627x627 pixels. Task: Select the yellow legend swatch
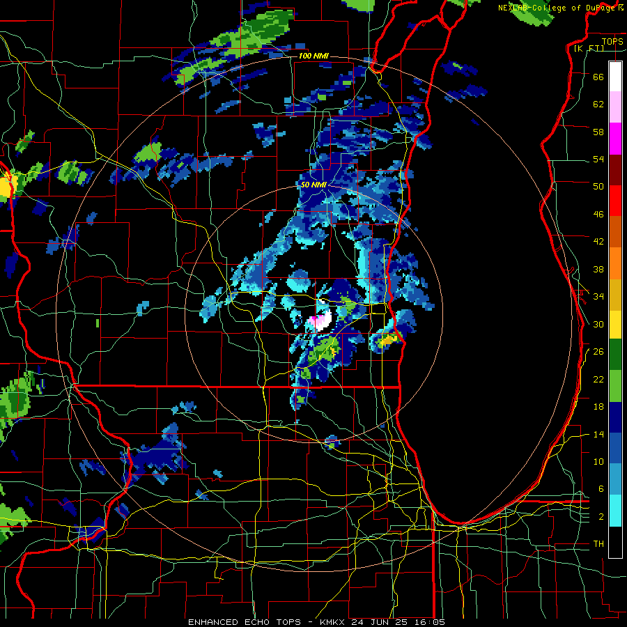coord(615,324)
